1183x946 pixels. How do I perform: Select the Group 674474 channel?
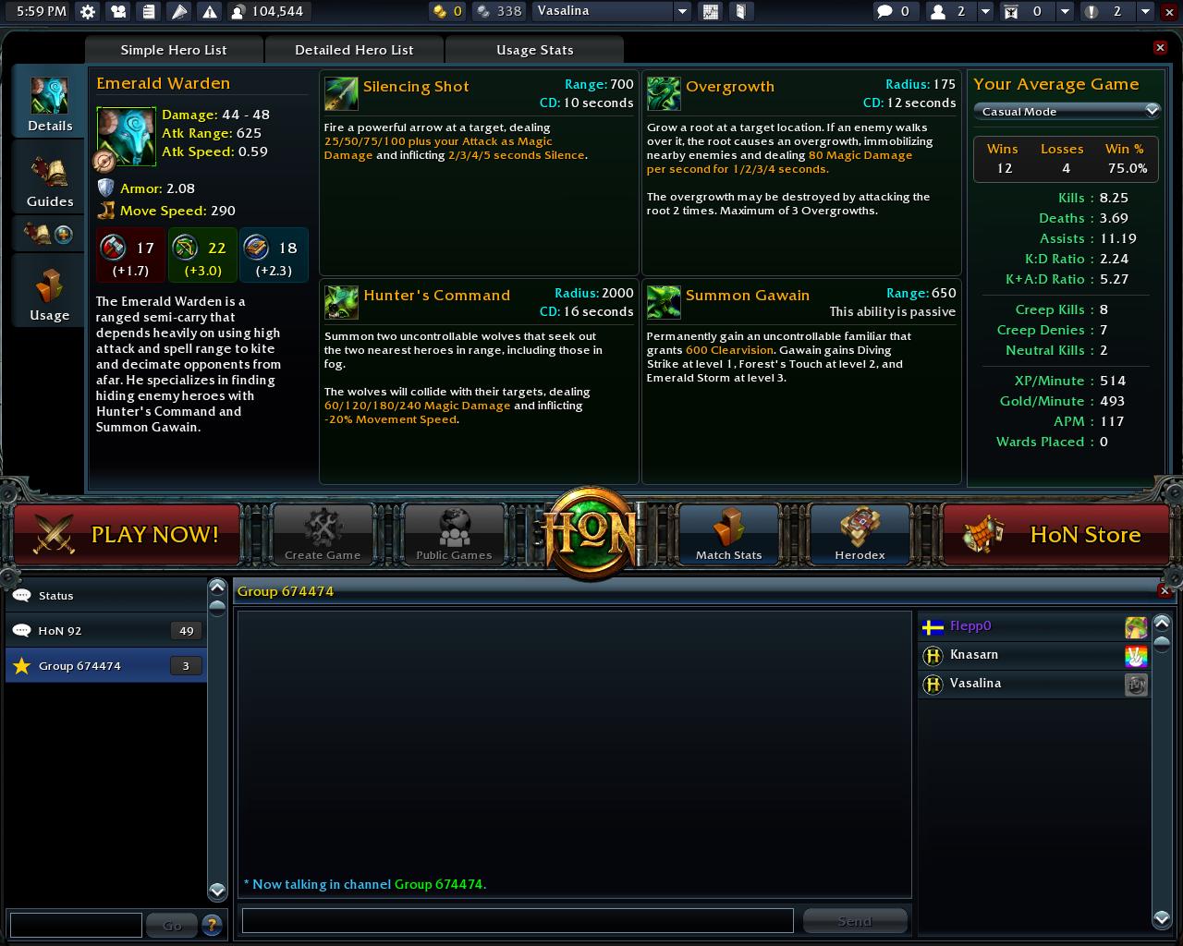(x=105, y=666)
